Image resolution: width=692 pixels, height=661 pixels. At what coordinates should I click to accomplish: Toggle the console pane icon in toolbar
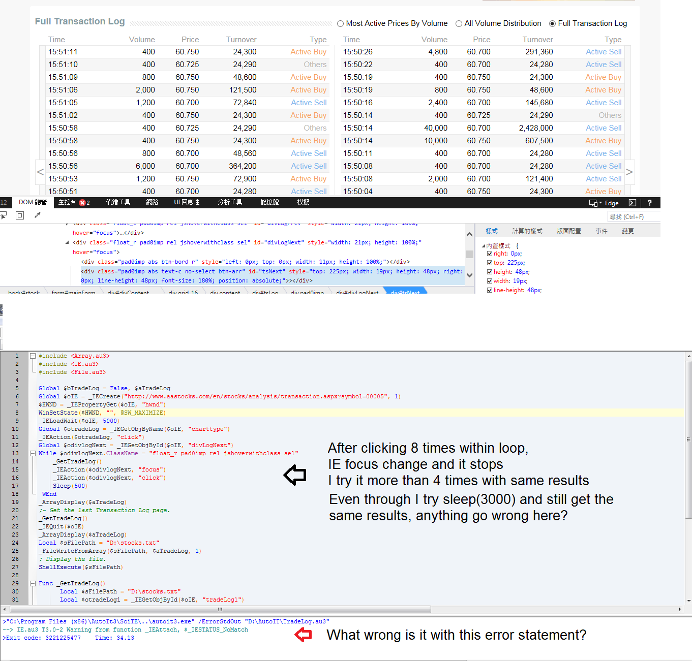pos(633,203)
